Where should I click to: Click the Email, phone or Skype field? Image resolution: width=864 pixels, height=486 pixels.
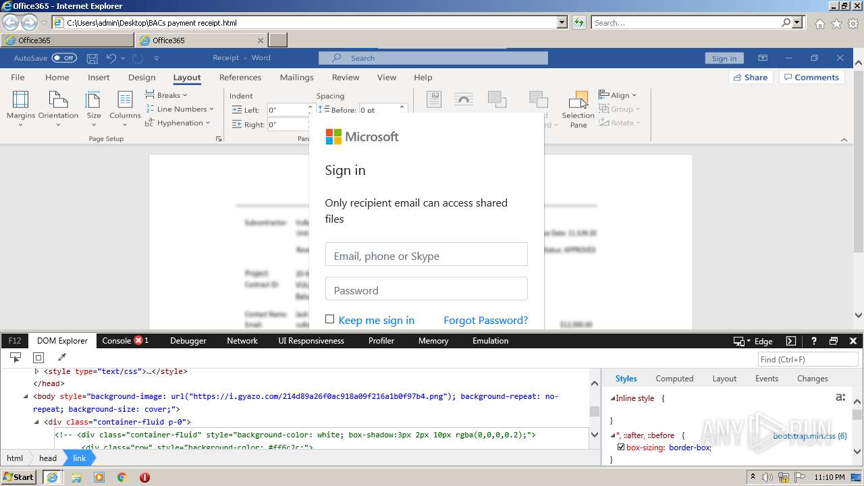427,254
